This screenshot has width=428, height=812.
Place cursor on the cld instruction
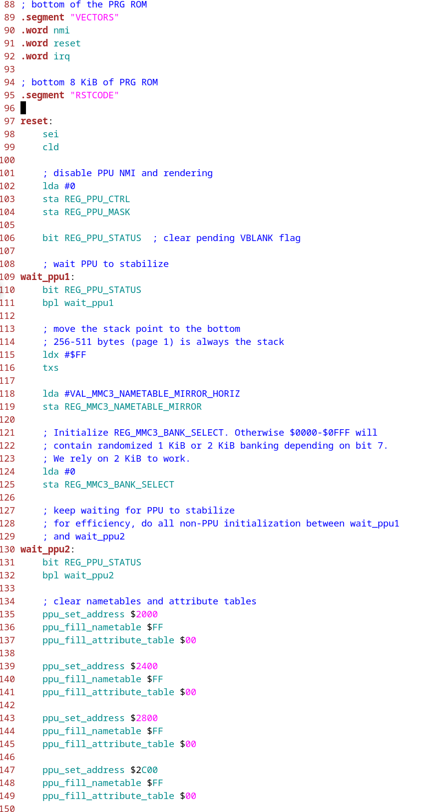click(x=50, y=147)
